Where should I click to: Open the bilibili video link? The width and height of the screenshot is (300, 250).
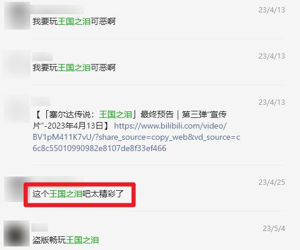(136, 137)
